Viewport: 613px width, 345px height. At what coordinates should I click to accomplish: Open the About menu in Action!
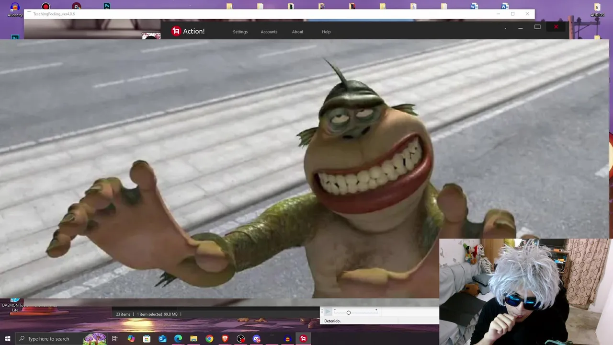click(297, 32)
